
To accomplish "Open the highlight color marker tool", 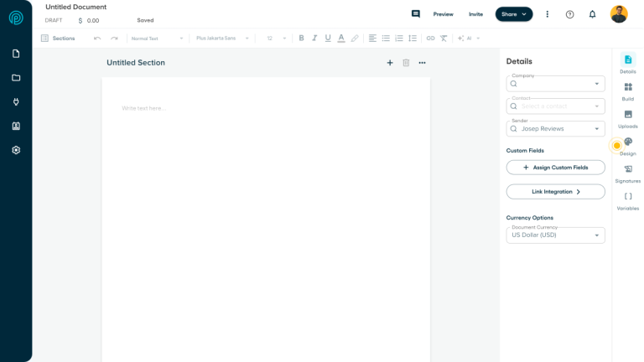I will tap(355, 39).
